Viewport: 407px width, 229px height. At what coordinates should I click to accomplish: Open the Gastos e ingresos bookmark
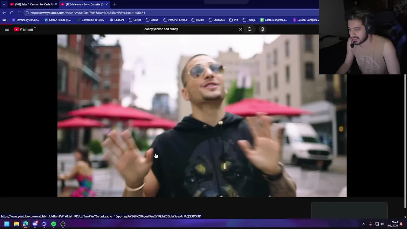[273, 20]
